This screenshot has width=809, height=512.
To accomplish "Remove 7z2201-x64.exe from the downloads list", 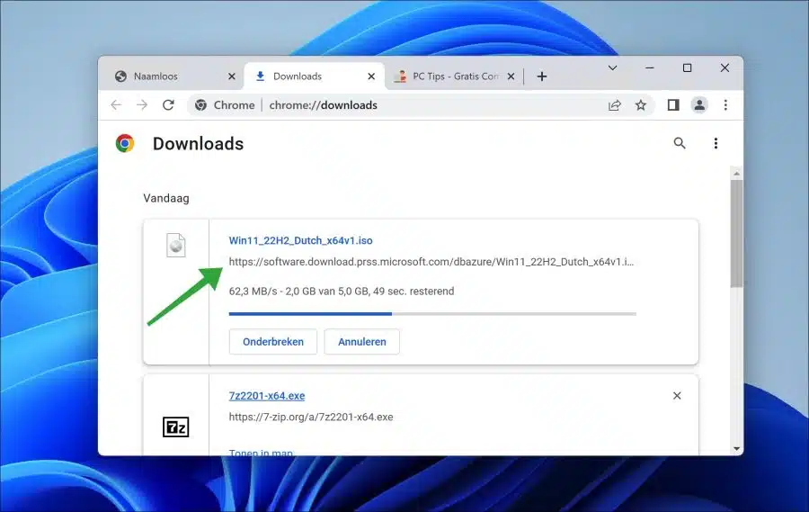I will (x=677, y=396).
